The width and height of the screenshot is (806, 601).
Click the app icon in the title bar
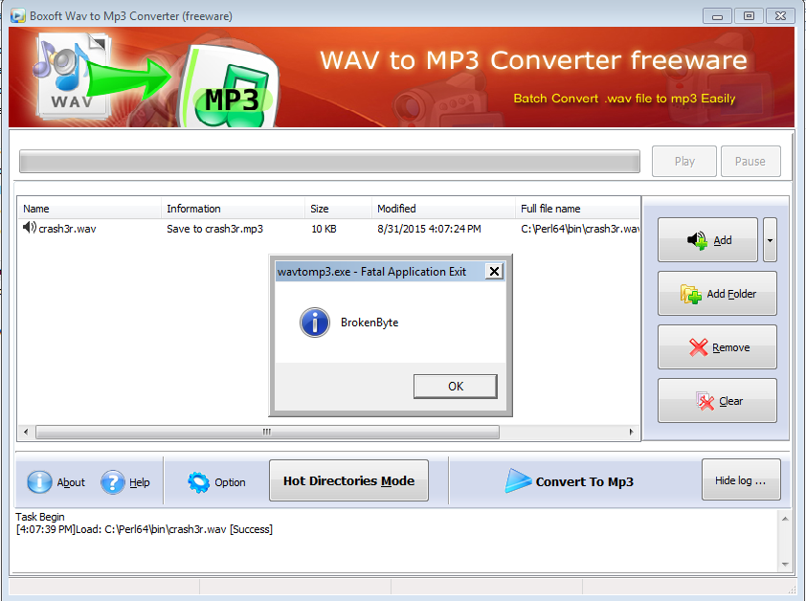(x=18, y=16)
